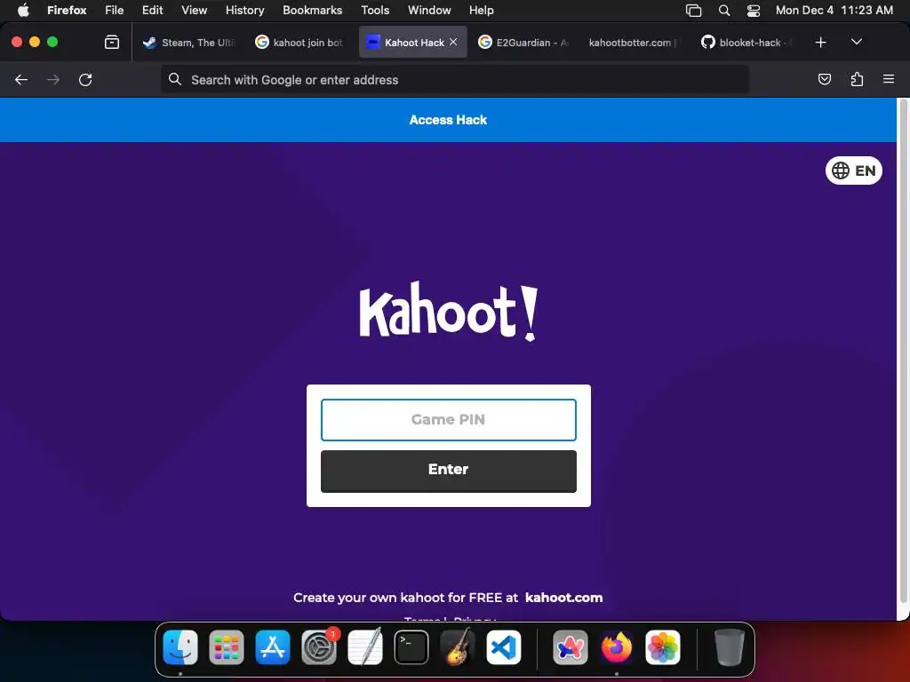The height and width of the screenshot is (682, 910).
Task: Open the View menu
Action: 194,10
